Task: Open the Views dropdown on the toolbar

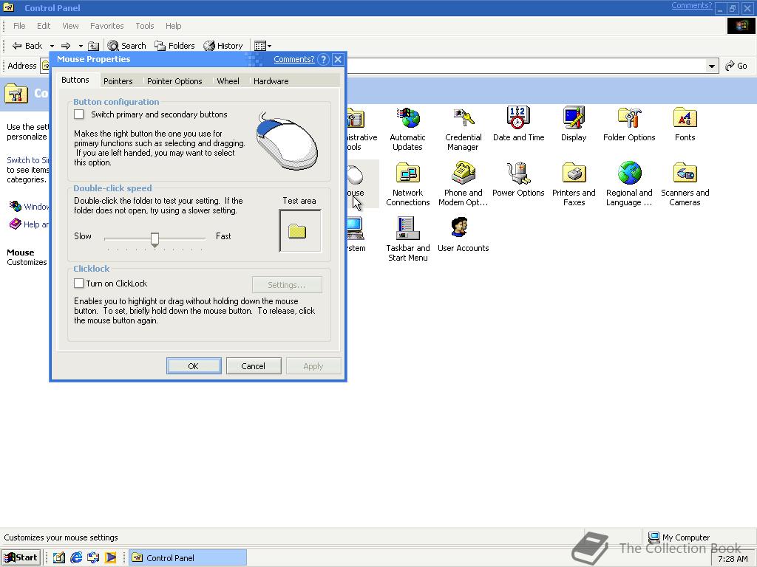Action: click(x=268, y=45)
